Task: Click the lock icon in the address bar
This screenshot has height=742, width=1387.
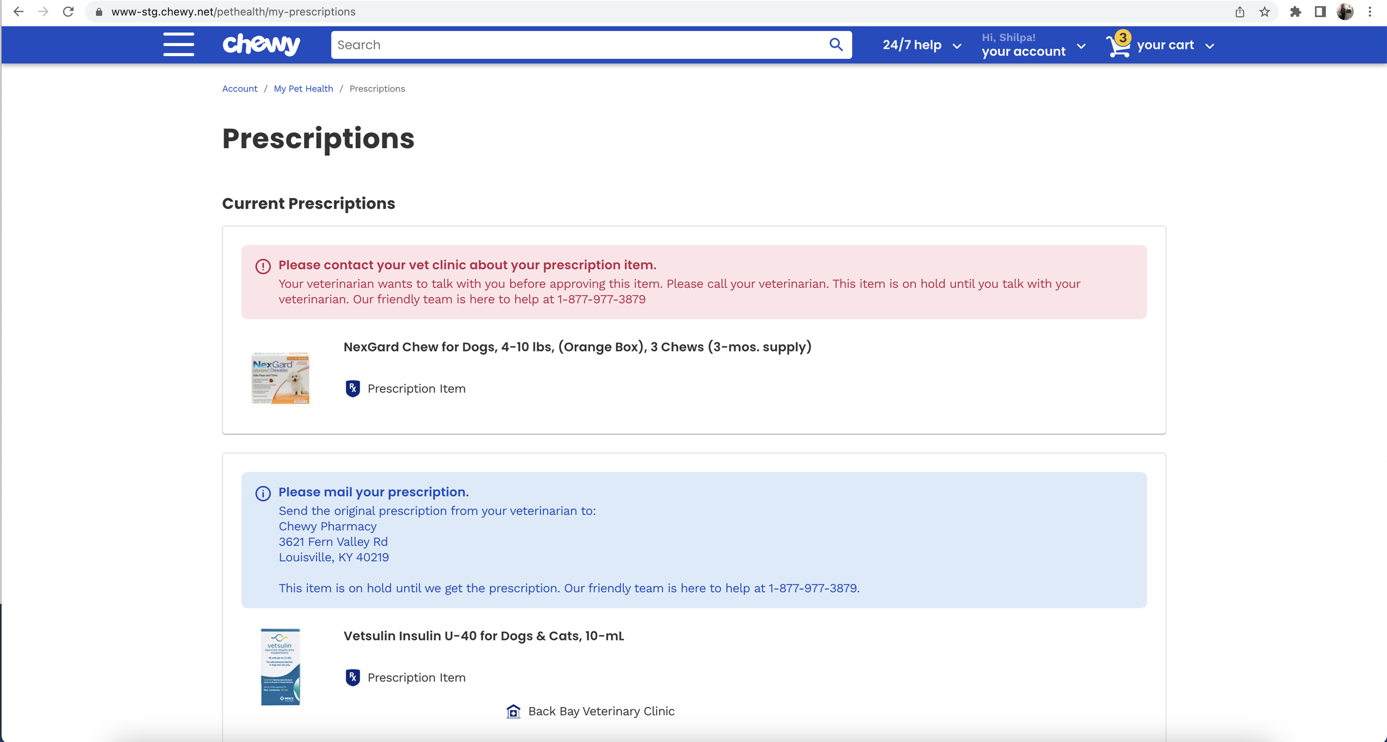Action: click(x=99, y=12)
